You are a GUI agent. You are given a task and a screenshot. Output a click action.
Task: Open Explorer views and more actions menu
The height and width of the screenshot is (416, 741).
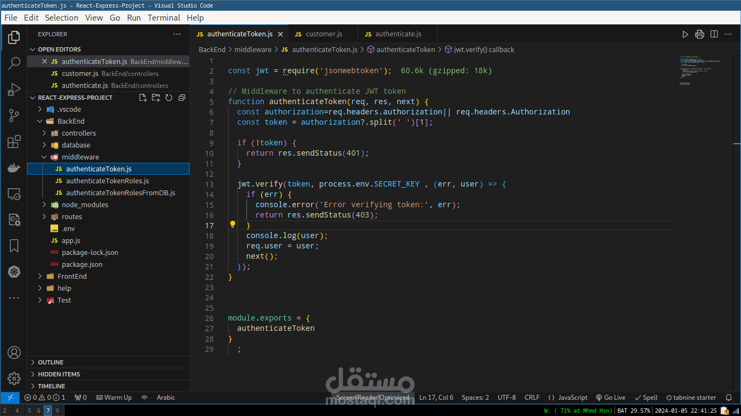[177, 34]
